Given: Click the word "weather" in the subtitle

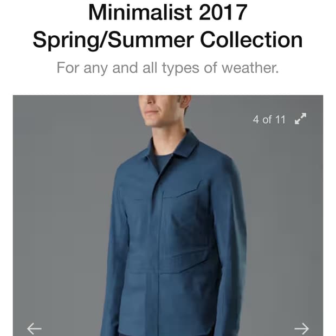Looking at the screenshot, I should coord(250,68).
